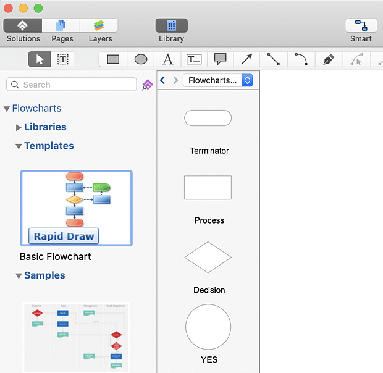Viewport: 383px width, 373px height.
Task: Click the Rapid Draw badge
Action: 64,236
